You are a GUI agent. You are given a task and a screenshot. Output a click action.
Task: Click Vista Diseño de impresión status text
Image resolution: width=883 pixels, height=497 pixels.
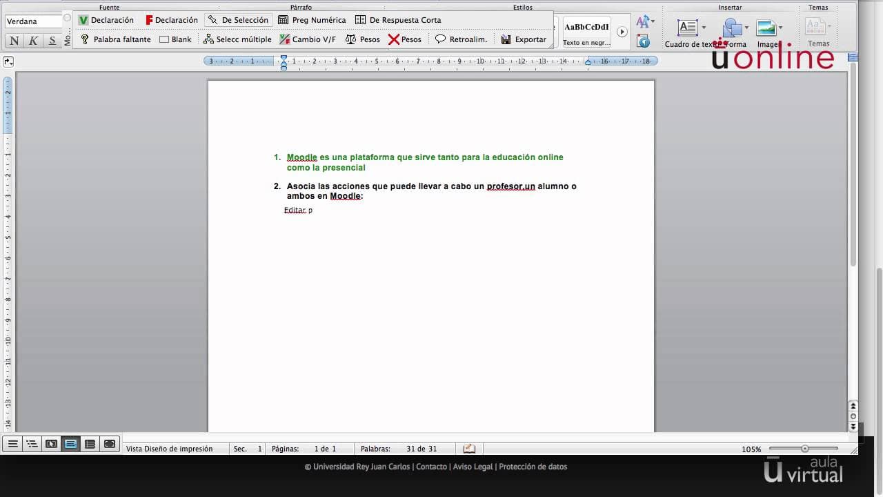point(169,449)
